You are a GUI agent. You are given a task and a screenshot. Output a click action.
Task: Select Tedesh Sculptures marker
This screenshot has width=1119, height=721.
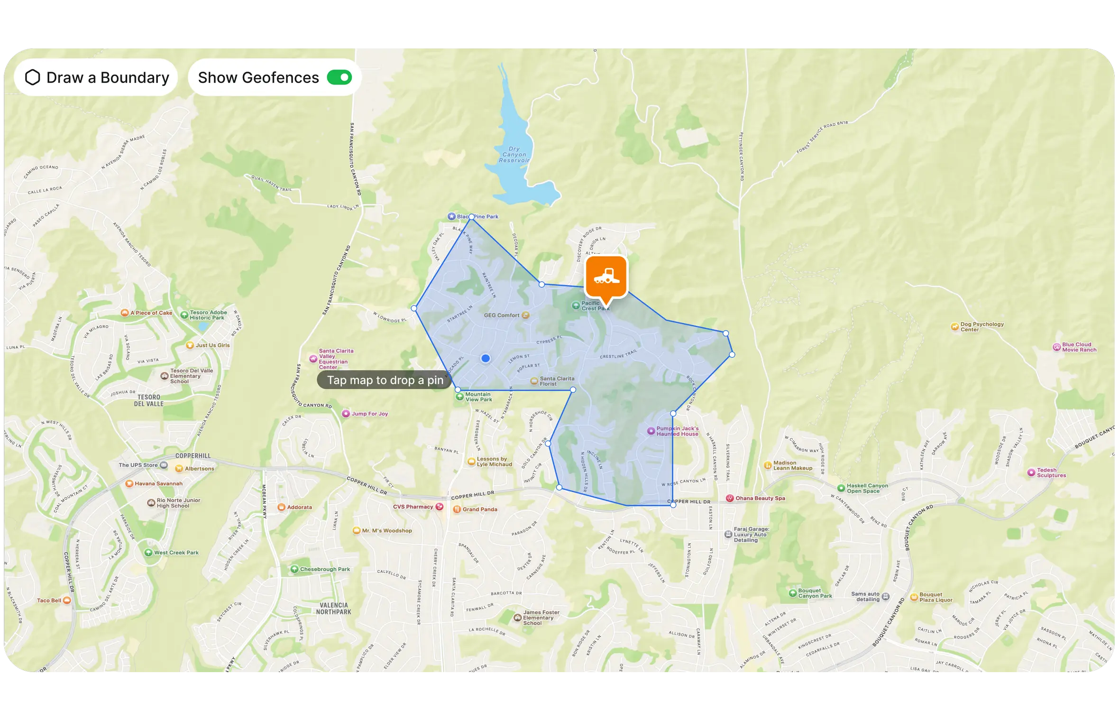click(1031, 472)
